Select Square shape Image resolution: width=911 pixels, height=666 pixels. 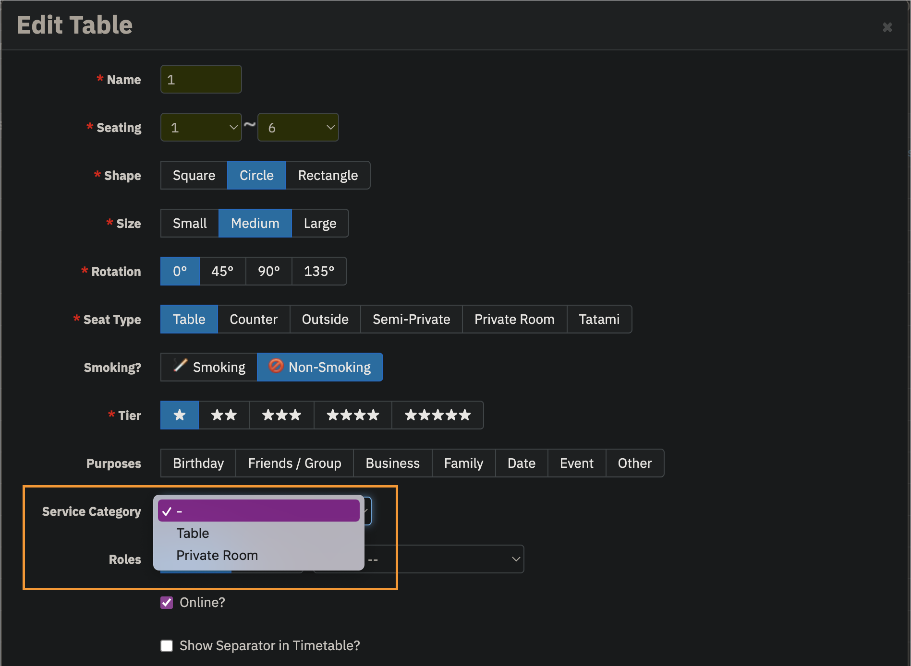(194, 175)
